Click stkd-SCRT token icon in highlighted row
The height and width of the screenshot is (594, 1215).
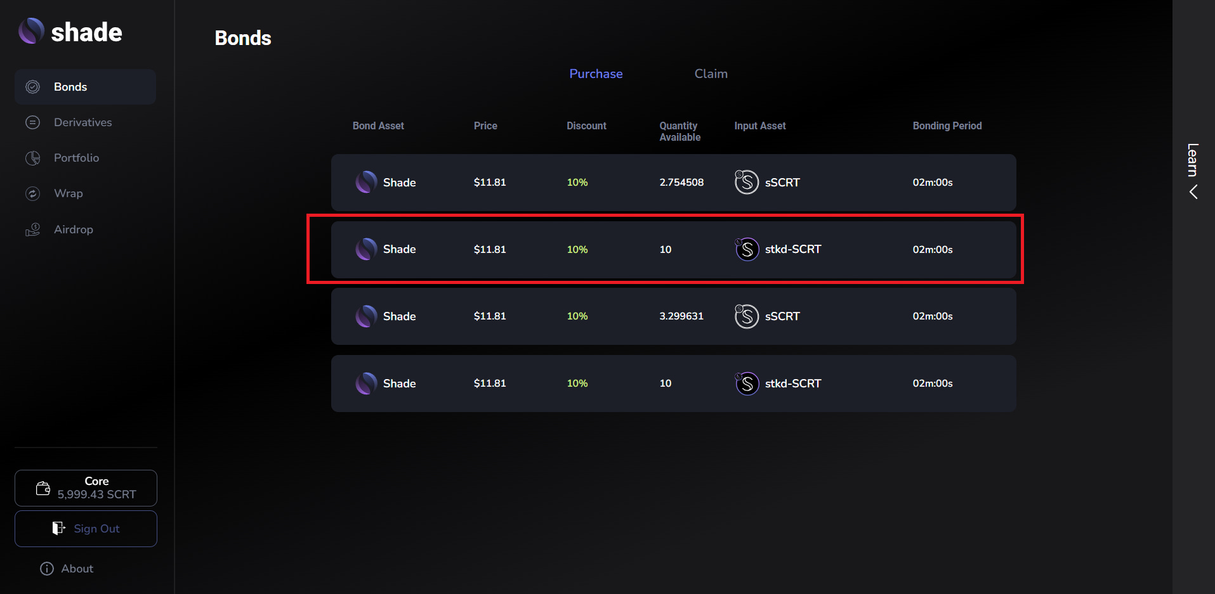point(747,249)
